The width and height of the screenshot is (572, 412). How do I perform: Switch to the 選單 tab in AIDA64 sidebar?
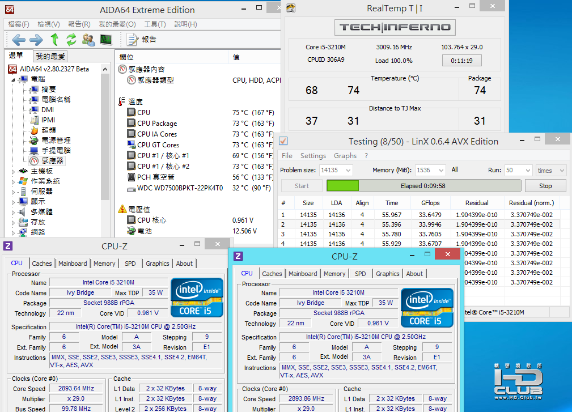[x=16, y=56]
